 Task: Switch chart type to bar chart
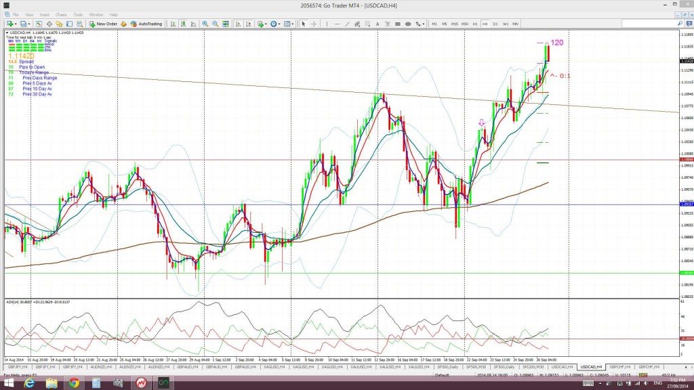click(x=173, y=24)
